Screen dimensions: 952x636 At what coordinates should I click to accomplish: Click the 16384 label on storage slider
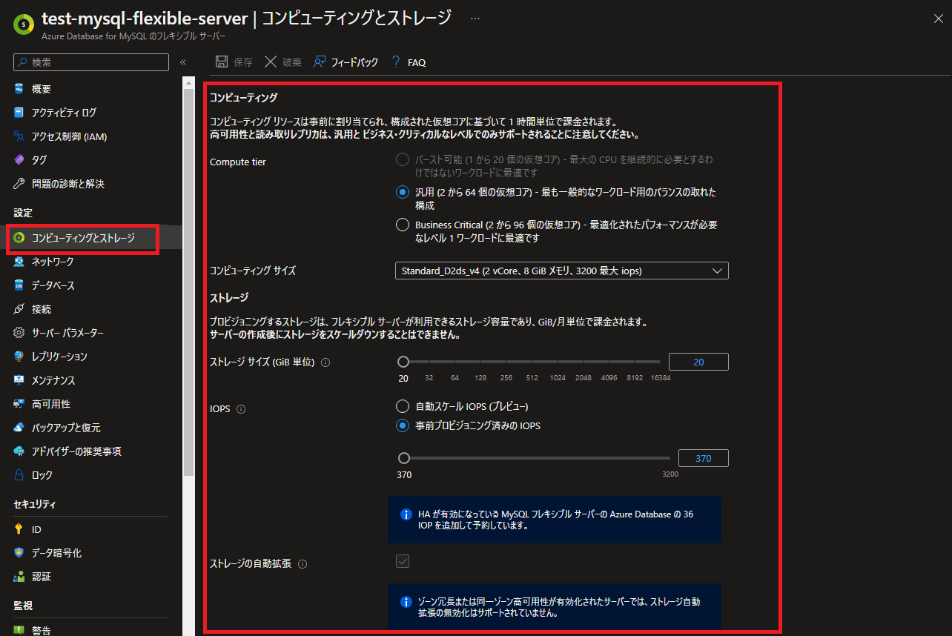tap(661, 378)
